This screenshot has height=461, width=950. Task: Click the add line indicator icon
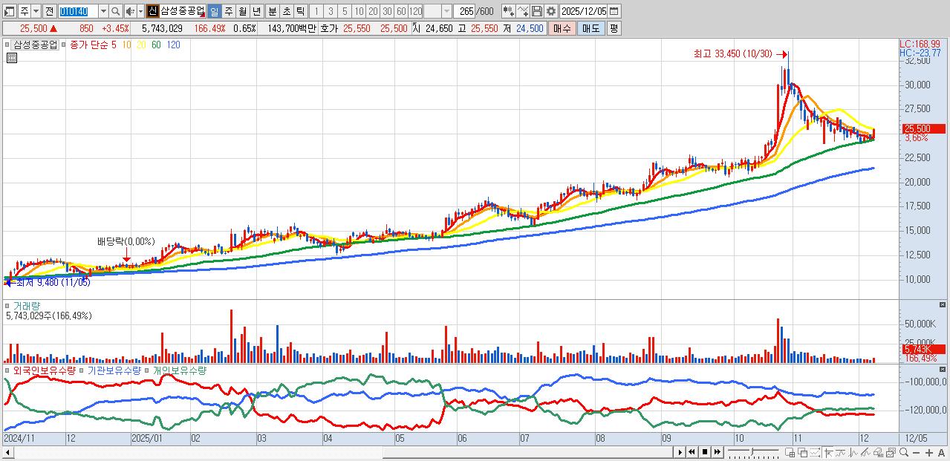click(x=523, y=11)
